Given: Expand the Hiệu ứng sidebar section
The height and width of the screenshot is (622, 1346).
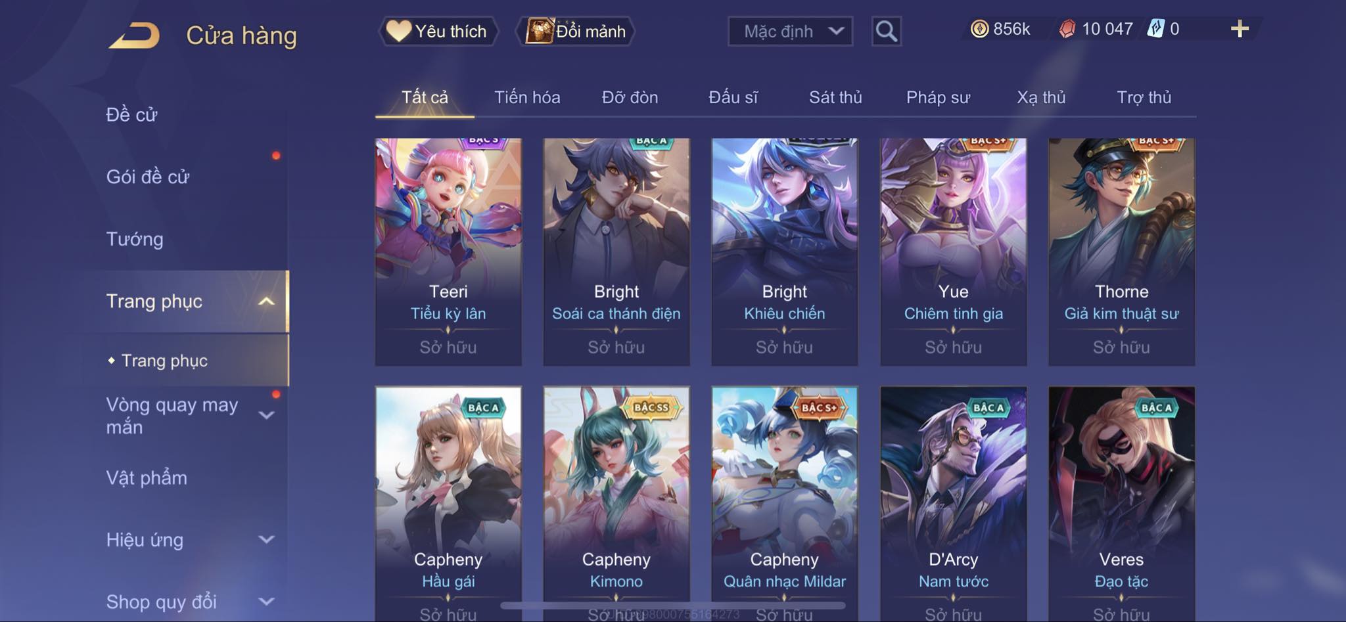Looking at the screenshot, I should [x=266, y=540].
